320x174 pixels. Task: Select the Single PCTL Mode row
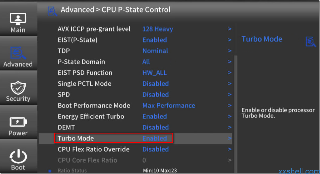coord(136,83)
